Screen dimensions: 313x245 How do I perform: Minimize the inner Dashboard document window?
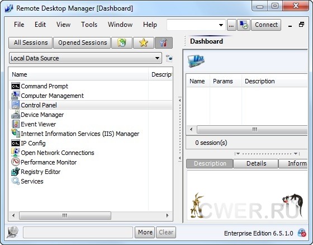point(290,25)
